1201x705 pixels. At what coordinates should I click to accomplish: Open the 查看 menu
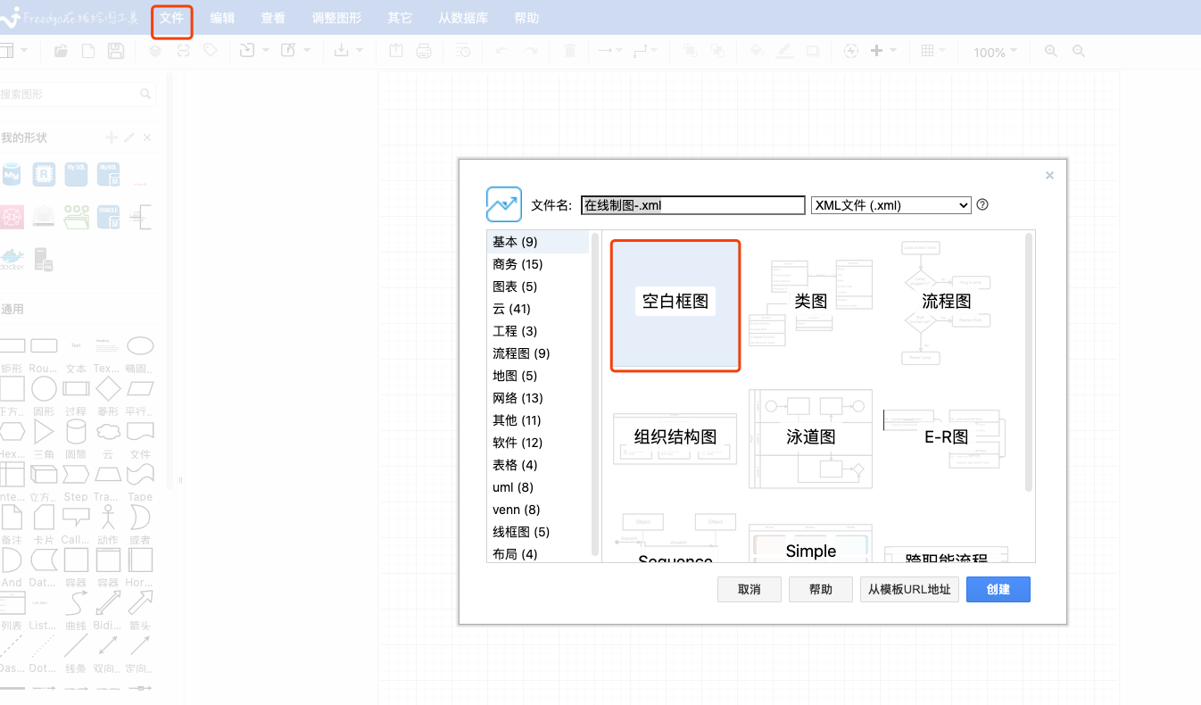point(274,18)
